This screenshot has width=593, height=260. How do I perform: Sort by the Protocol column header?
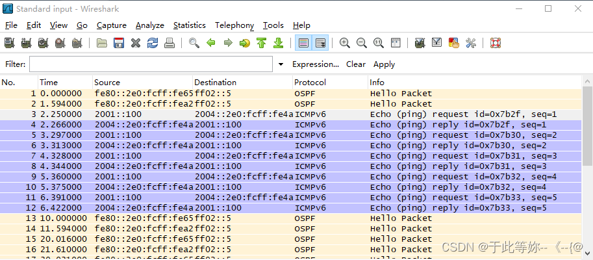[x=330, y=82]
